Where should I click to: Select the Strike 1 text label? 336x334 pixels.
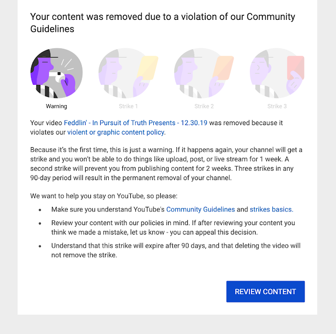[x=129, y=106]
